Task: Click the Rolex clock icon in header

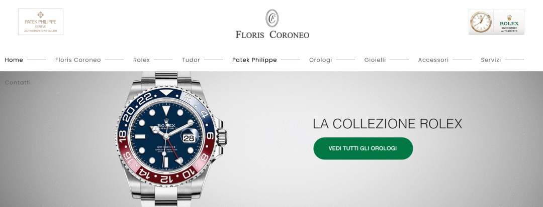Action: pyautogui.click(x=481, y=22)
